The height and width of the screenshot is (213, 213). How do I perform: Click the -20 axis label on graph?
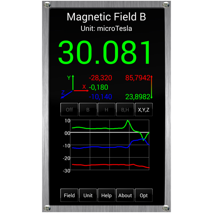(x=67, y=158)
